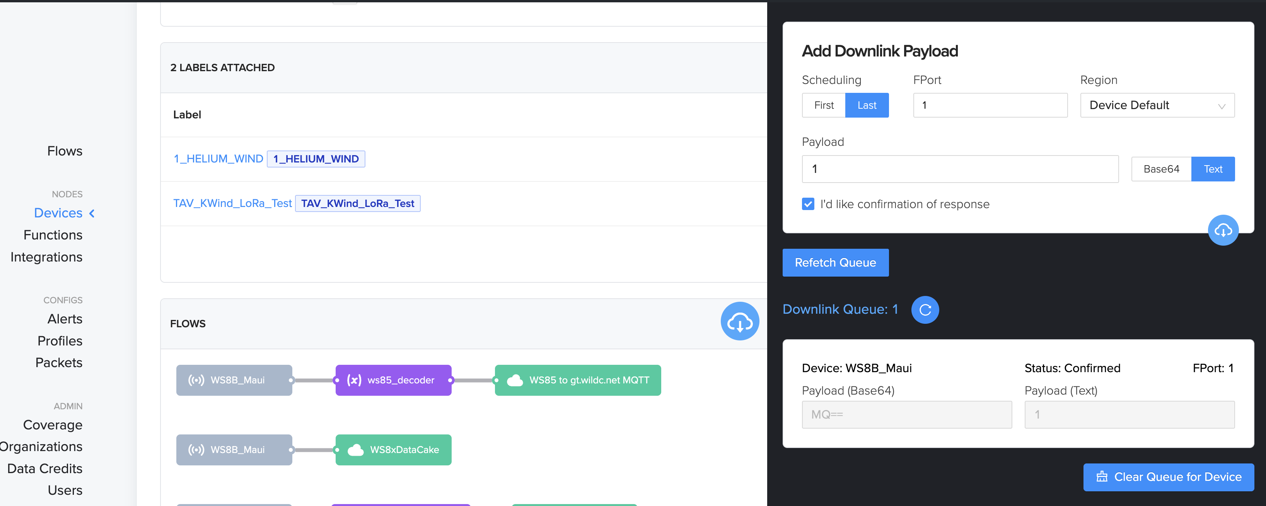
Task: Click the downlink cloud icon in Flows header
Action: pyautogui.click(x=740, y=322)
